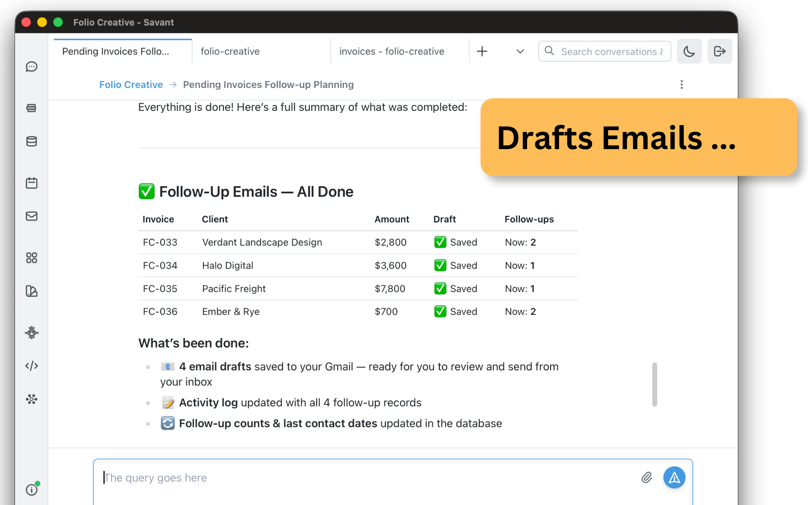
Task: Expand the tab list chevron dropdown
Action: (x=520, y=51)
